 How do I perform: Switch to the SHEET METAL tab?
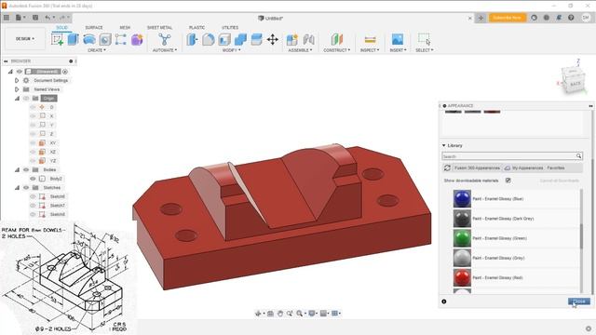159,28
